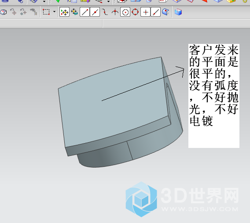Toggle the Enable Snap Point option

tap(64, 12)
